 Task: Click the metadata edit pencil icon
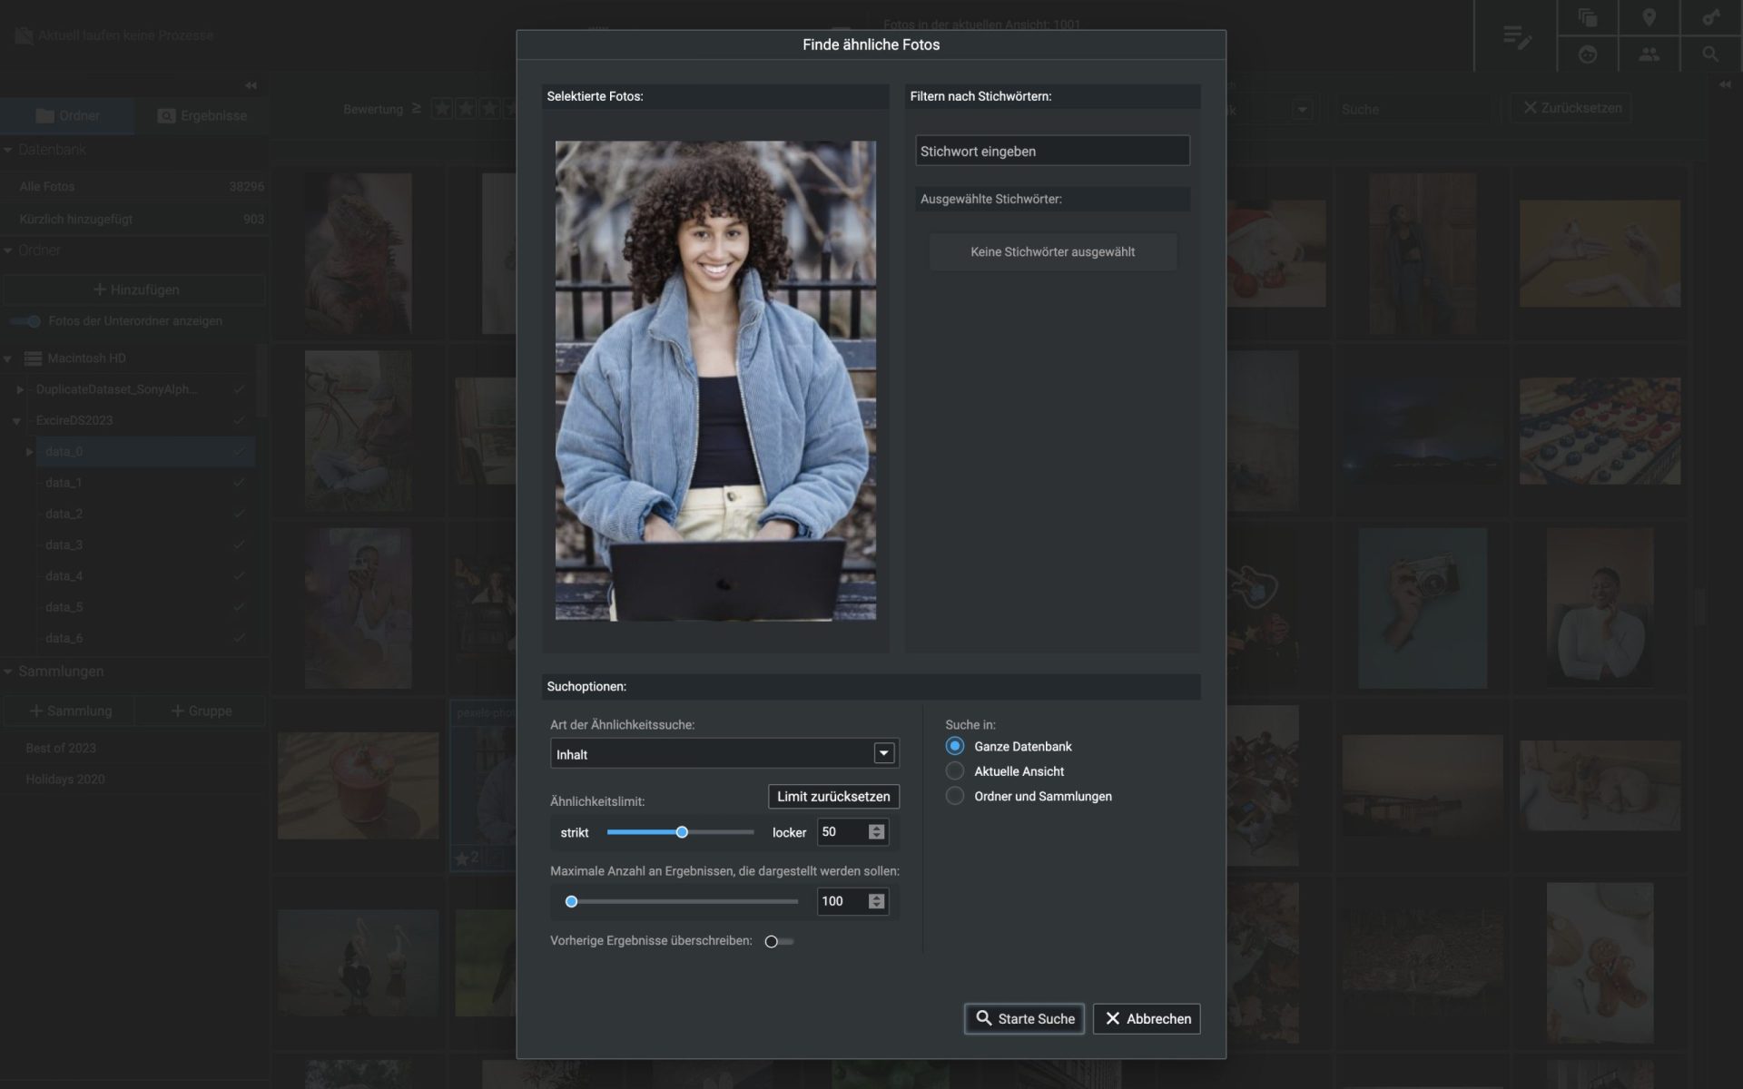click(1516, 36)
